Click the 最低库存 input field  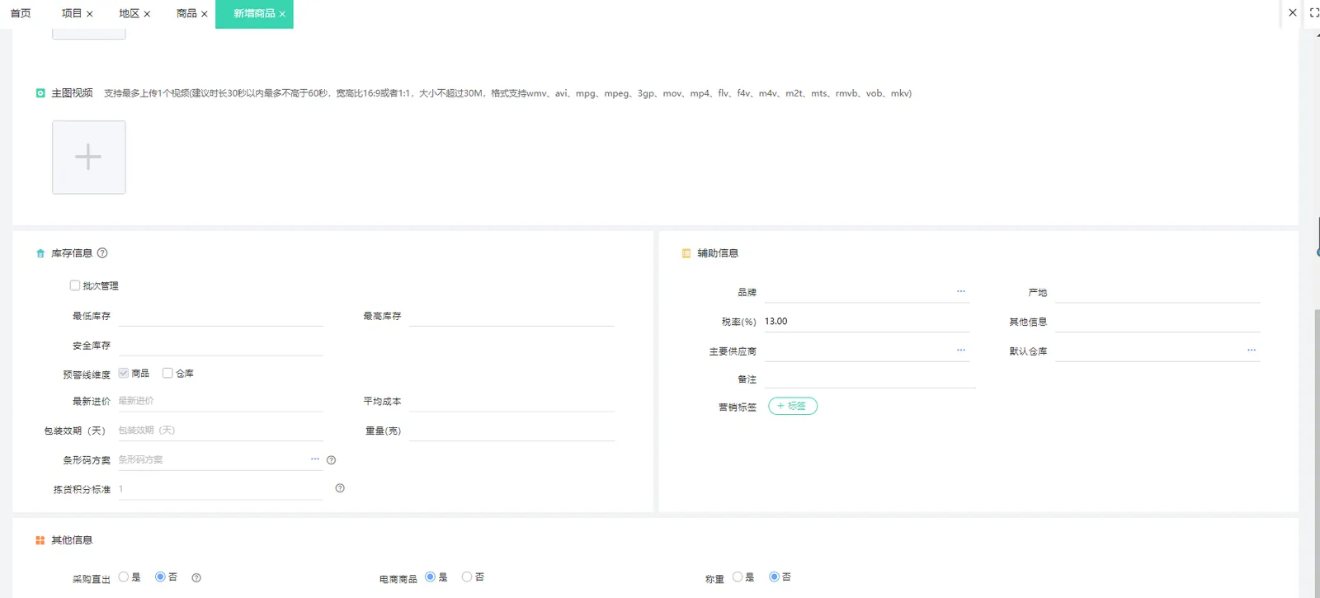point(220,316)
